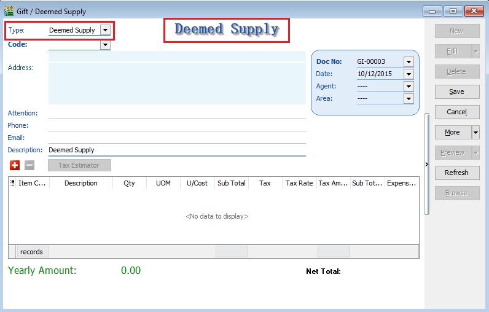The height and width of the screenshot is (312, 489).
Task: Click the More button
Action: 452,132
